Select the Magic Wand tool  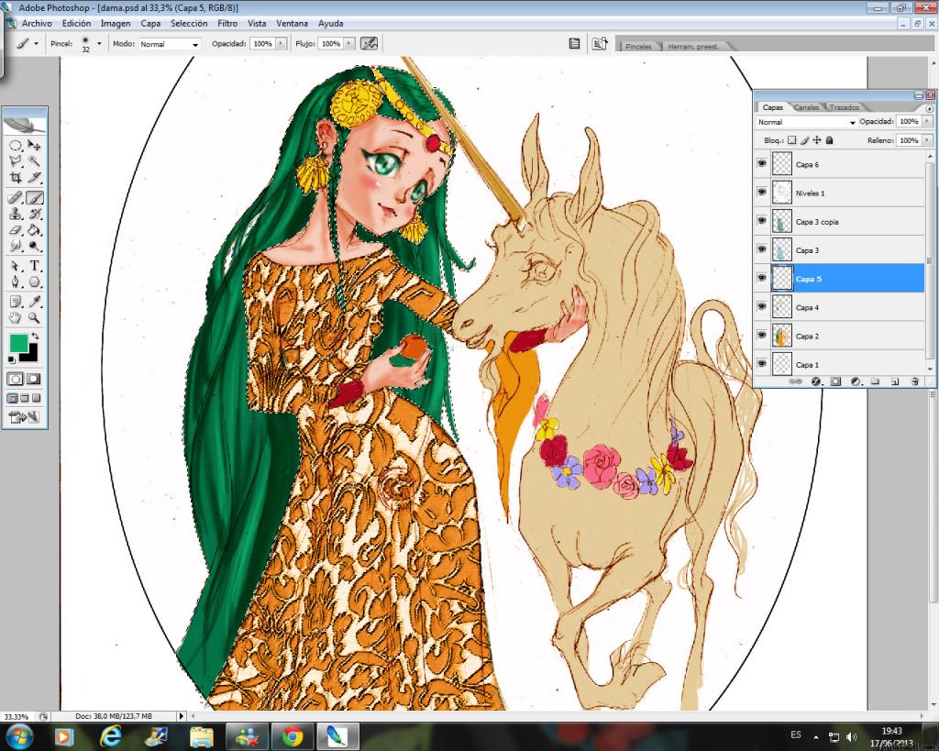(x=34, y=161)
